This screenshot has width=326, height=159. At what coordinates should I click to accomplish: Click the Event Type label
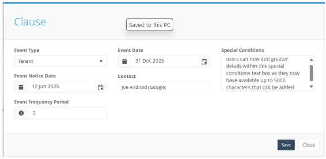(27, 50)
